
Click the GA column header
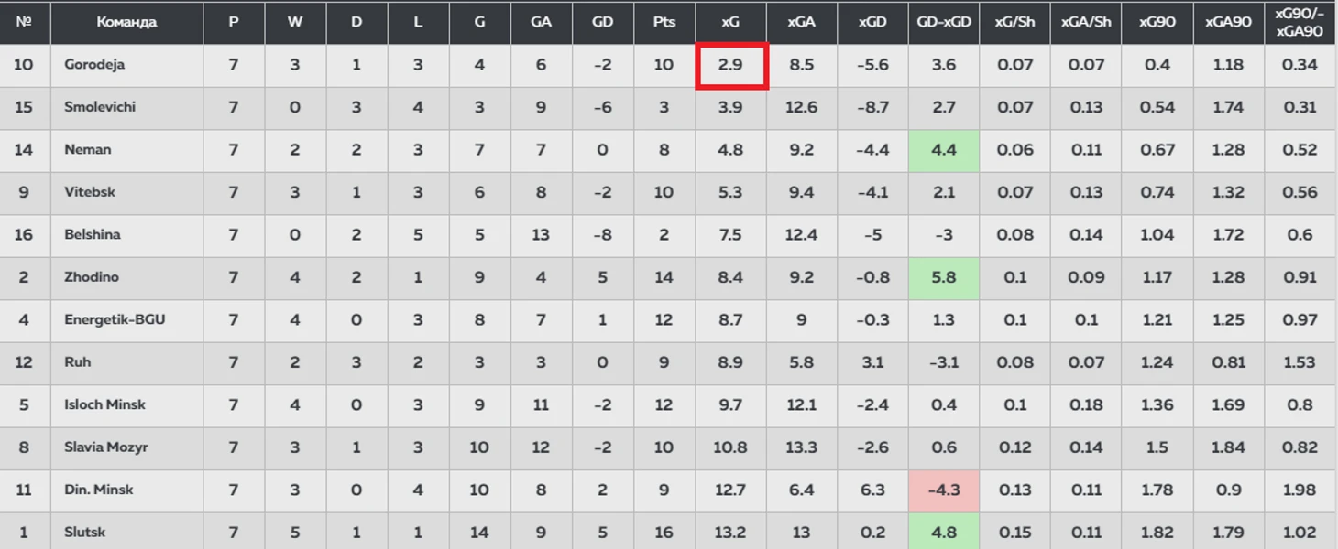[x=542, y=22]
